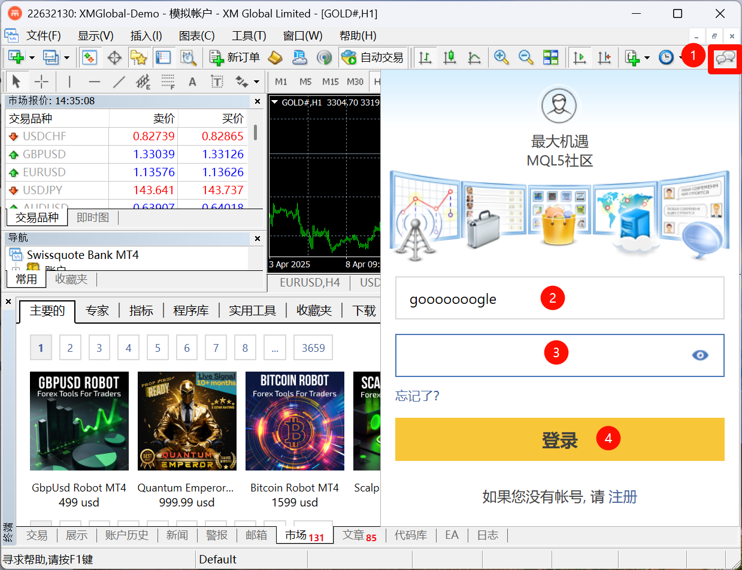Open the chart templates dropdown arrow
This screenshot has height=570, width=742.
point(647,58)
